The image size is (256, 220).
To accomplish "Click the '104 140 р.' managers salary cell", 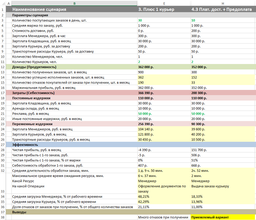I will point(164,129).
